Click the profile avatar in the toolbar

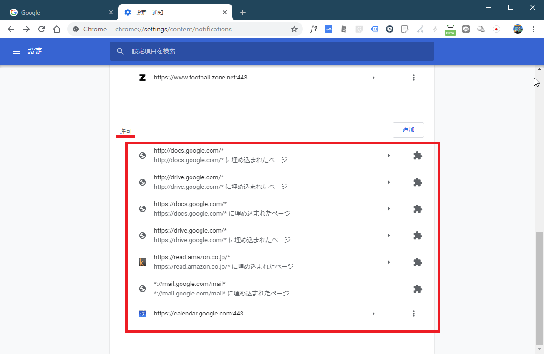[518, 29]
